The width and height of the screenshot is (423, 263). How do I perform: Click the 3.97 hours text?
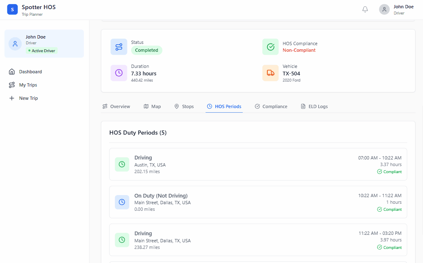point(391,240)
